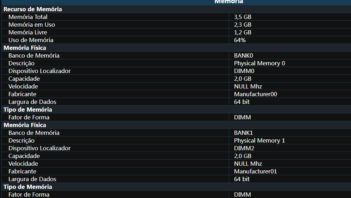351x198 pixels.
Task: Click the 64% memory usage value
Action: click(x=240, y=40)
